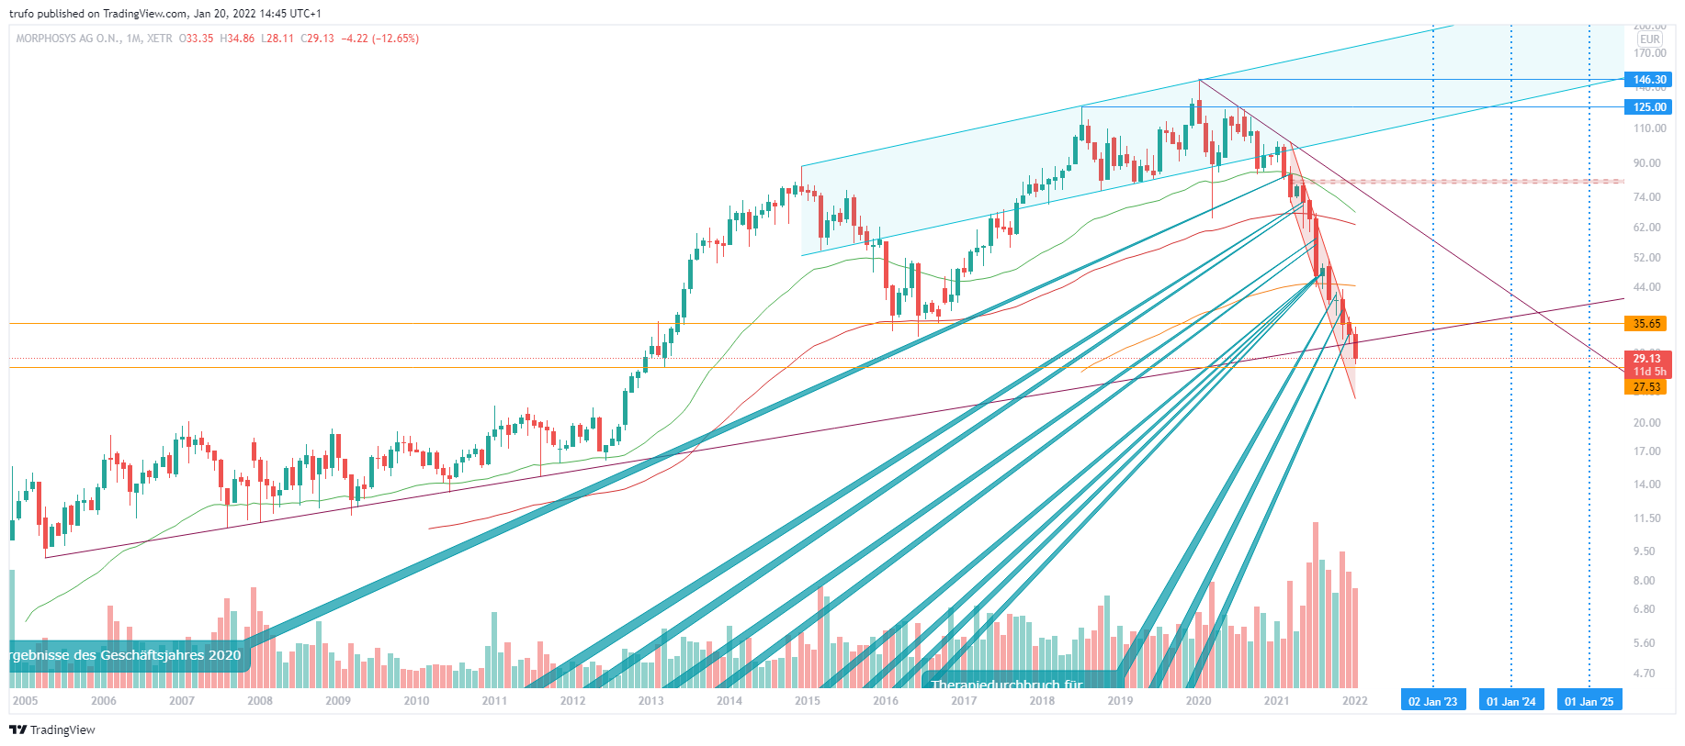Select the 01 Jan '24 date marker

(x=1510, y=702)
